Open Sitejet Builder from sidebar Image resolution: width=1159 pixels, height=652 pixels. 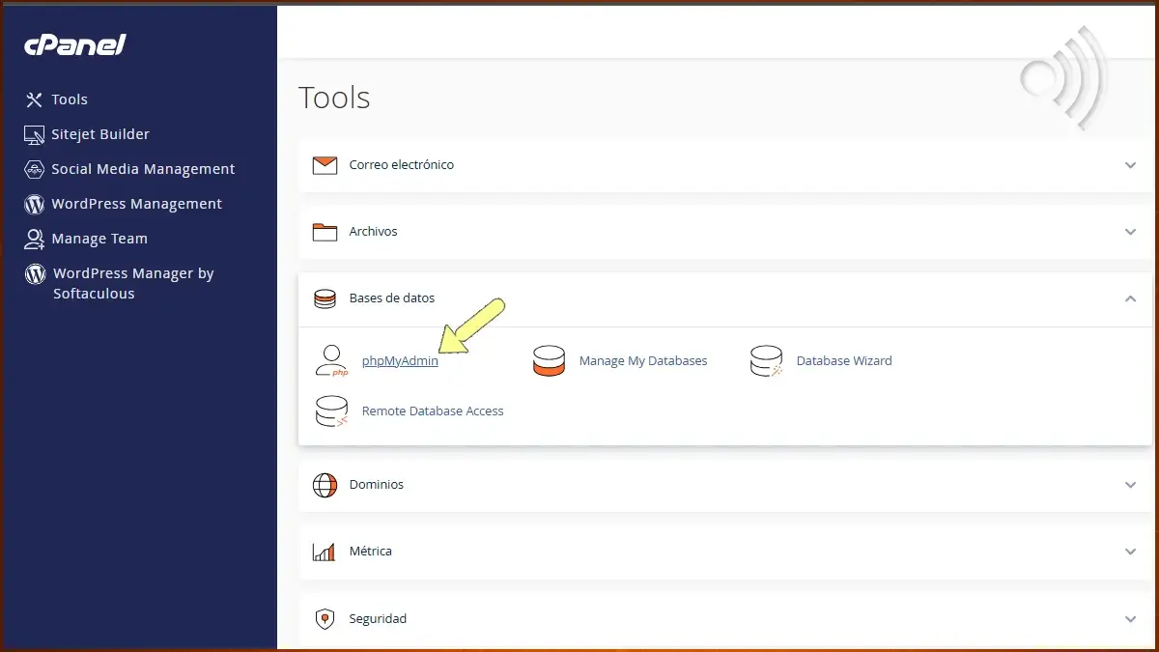coord(100,134)
